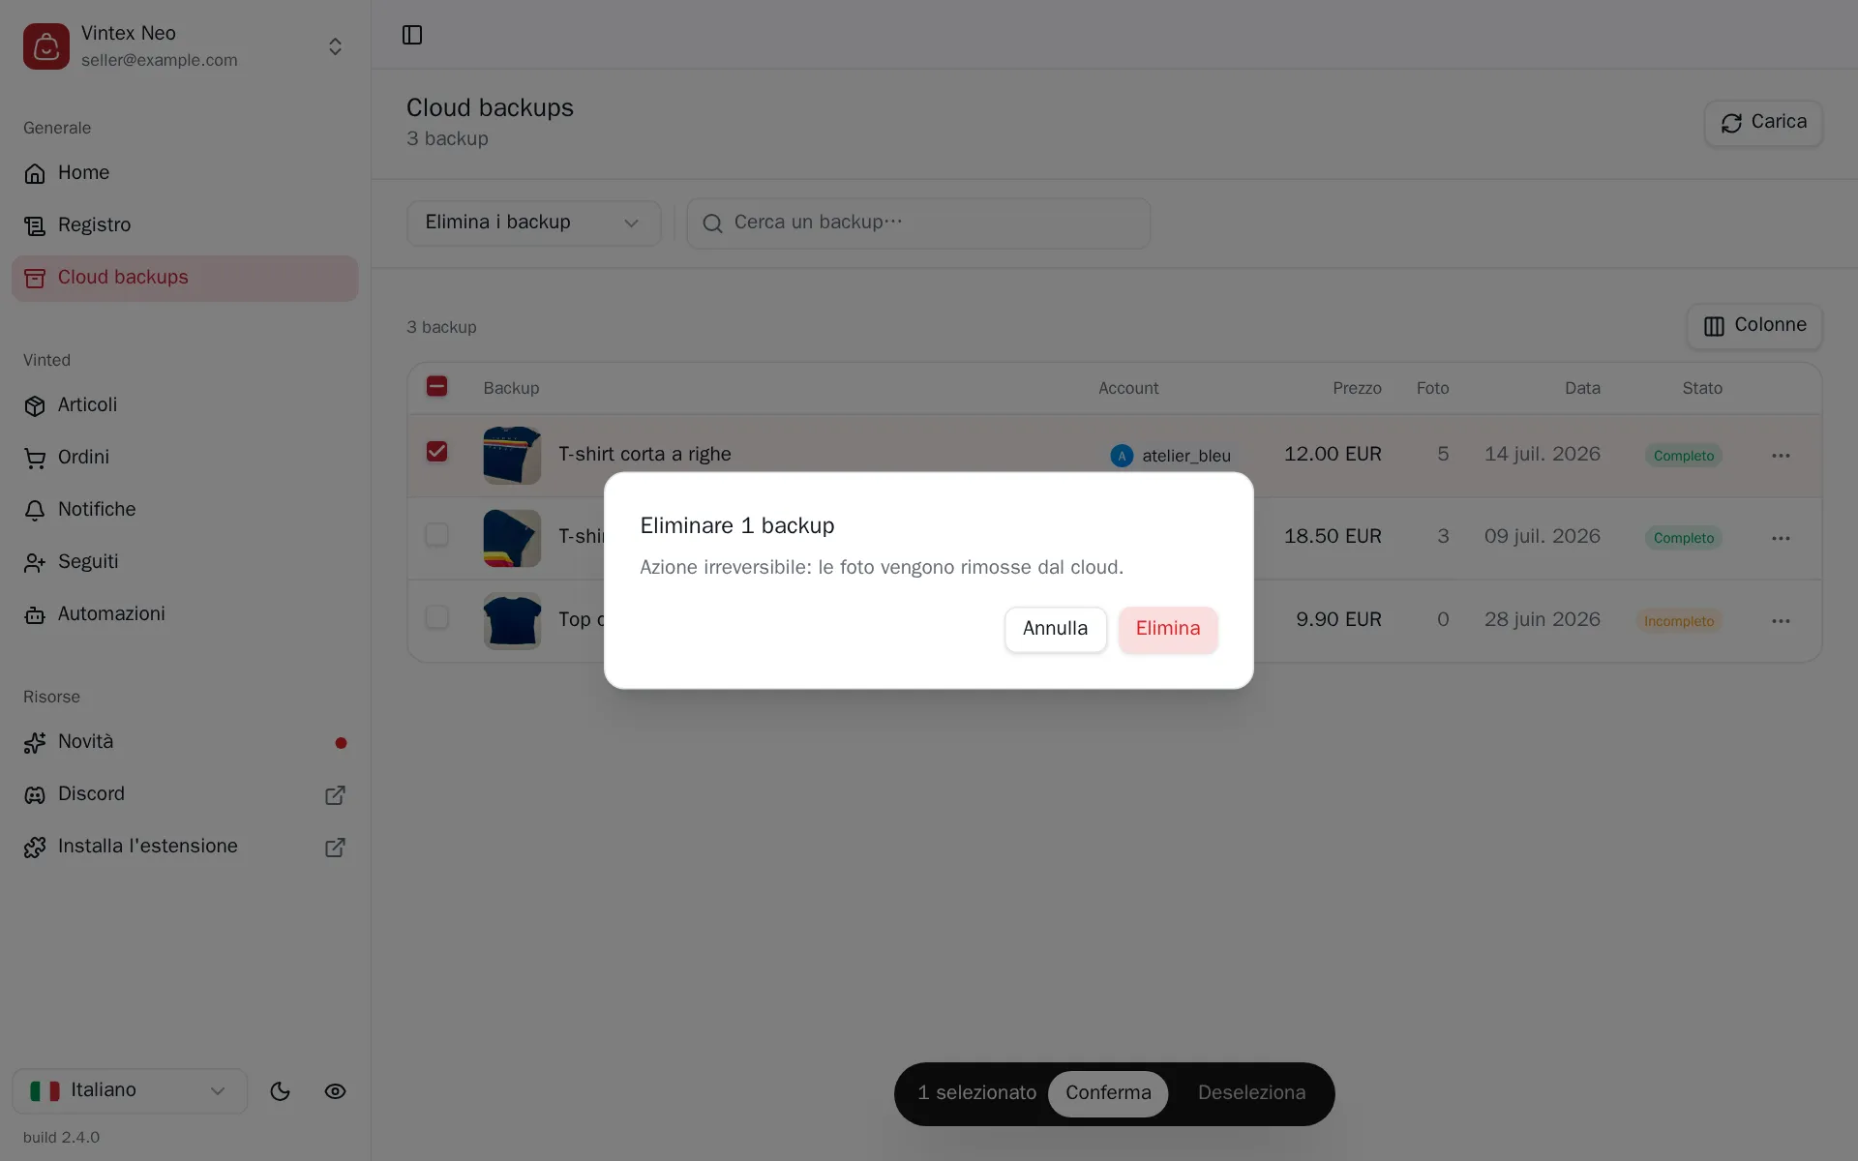The height and width of the screenshot is (1161, 1858).
Task: Confirm deletion with Elimina button
Action: coord(1168,630)
